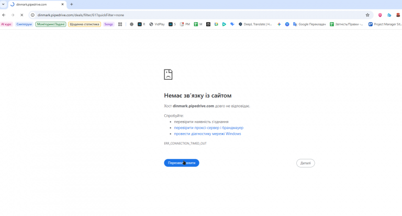Click the URL address bar field
Screen dimensions: 402x216
(x=200, y=15)
